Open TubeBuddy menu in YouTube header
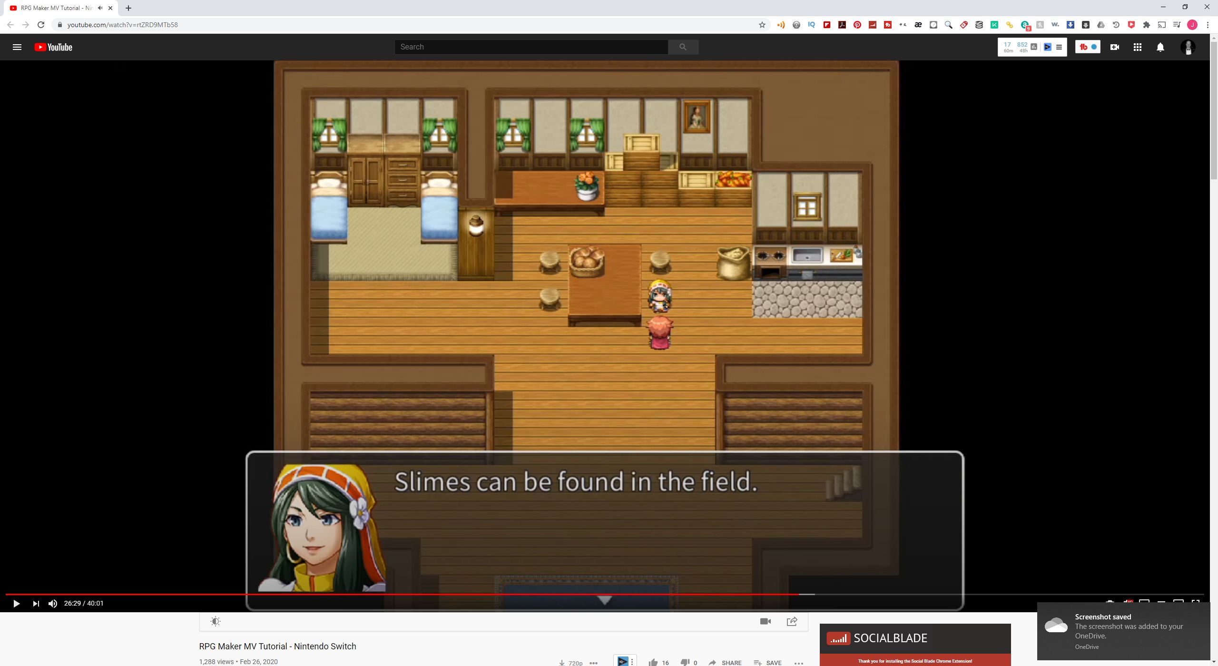The width and height of the screenshot is (1218, 666). click(x=1088, y=47)
